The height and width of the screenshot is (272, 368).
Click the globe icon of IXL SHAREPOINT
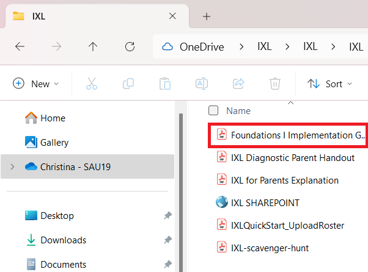221,202
